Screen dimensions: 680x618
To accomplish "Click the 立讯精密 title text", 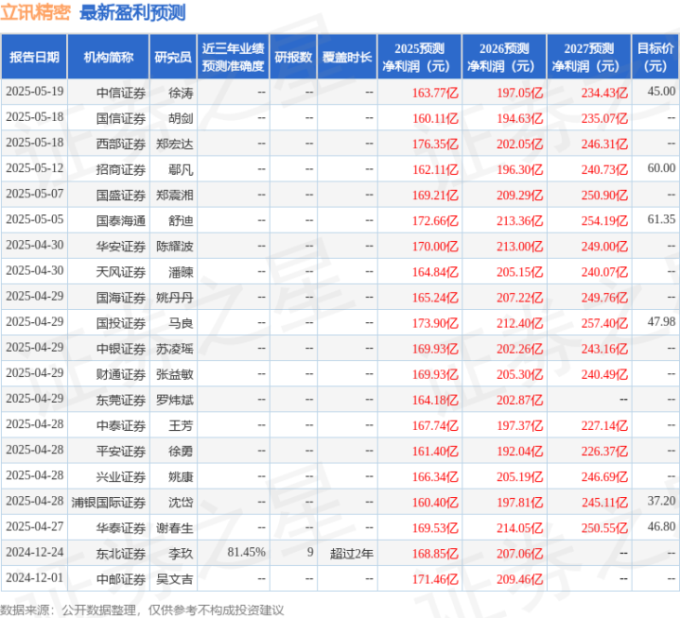I will coord(36,12).
